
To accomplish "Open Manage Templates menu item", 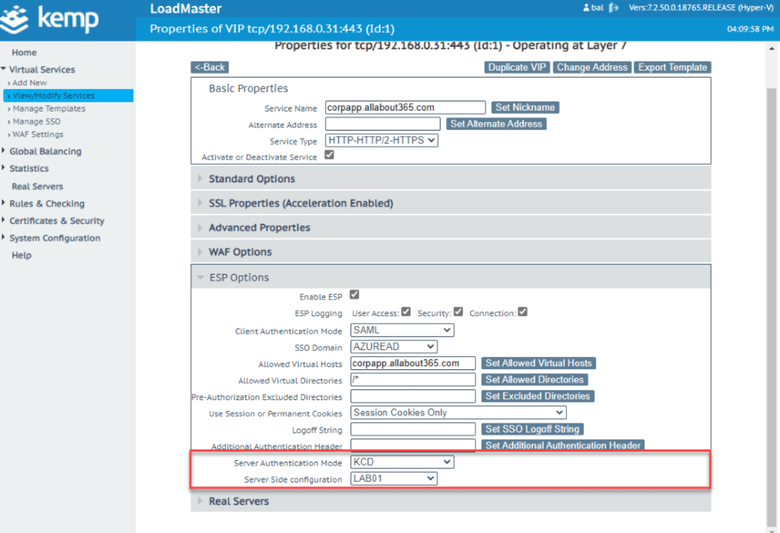I will tap(48, 108).
